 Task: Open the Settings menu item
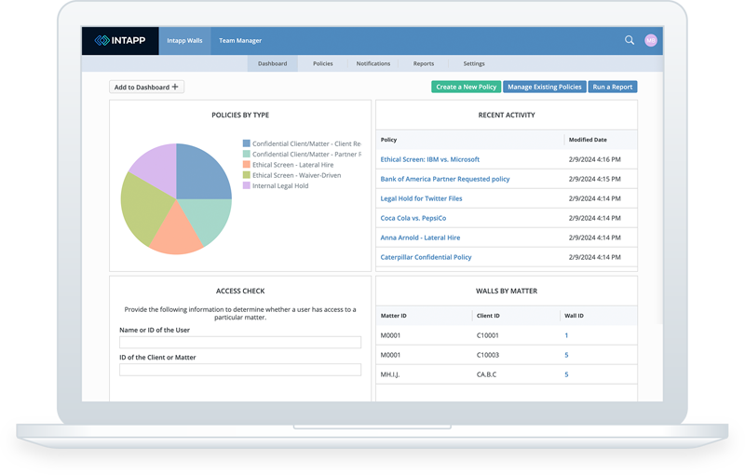[x=474, y=63]
